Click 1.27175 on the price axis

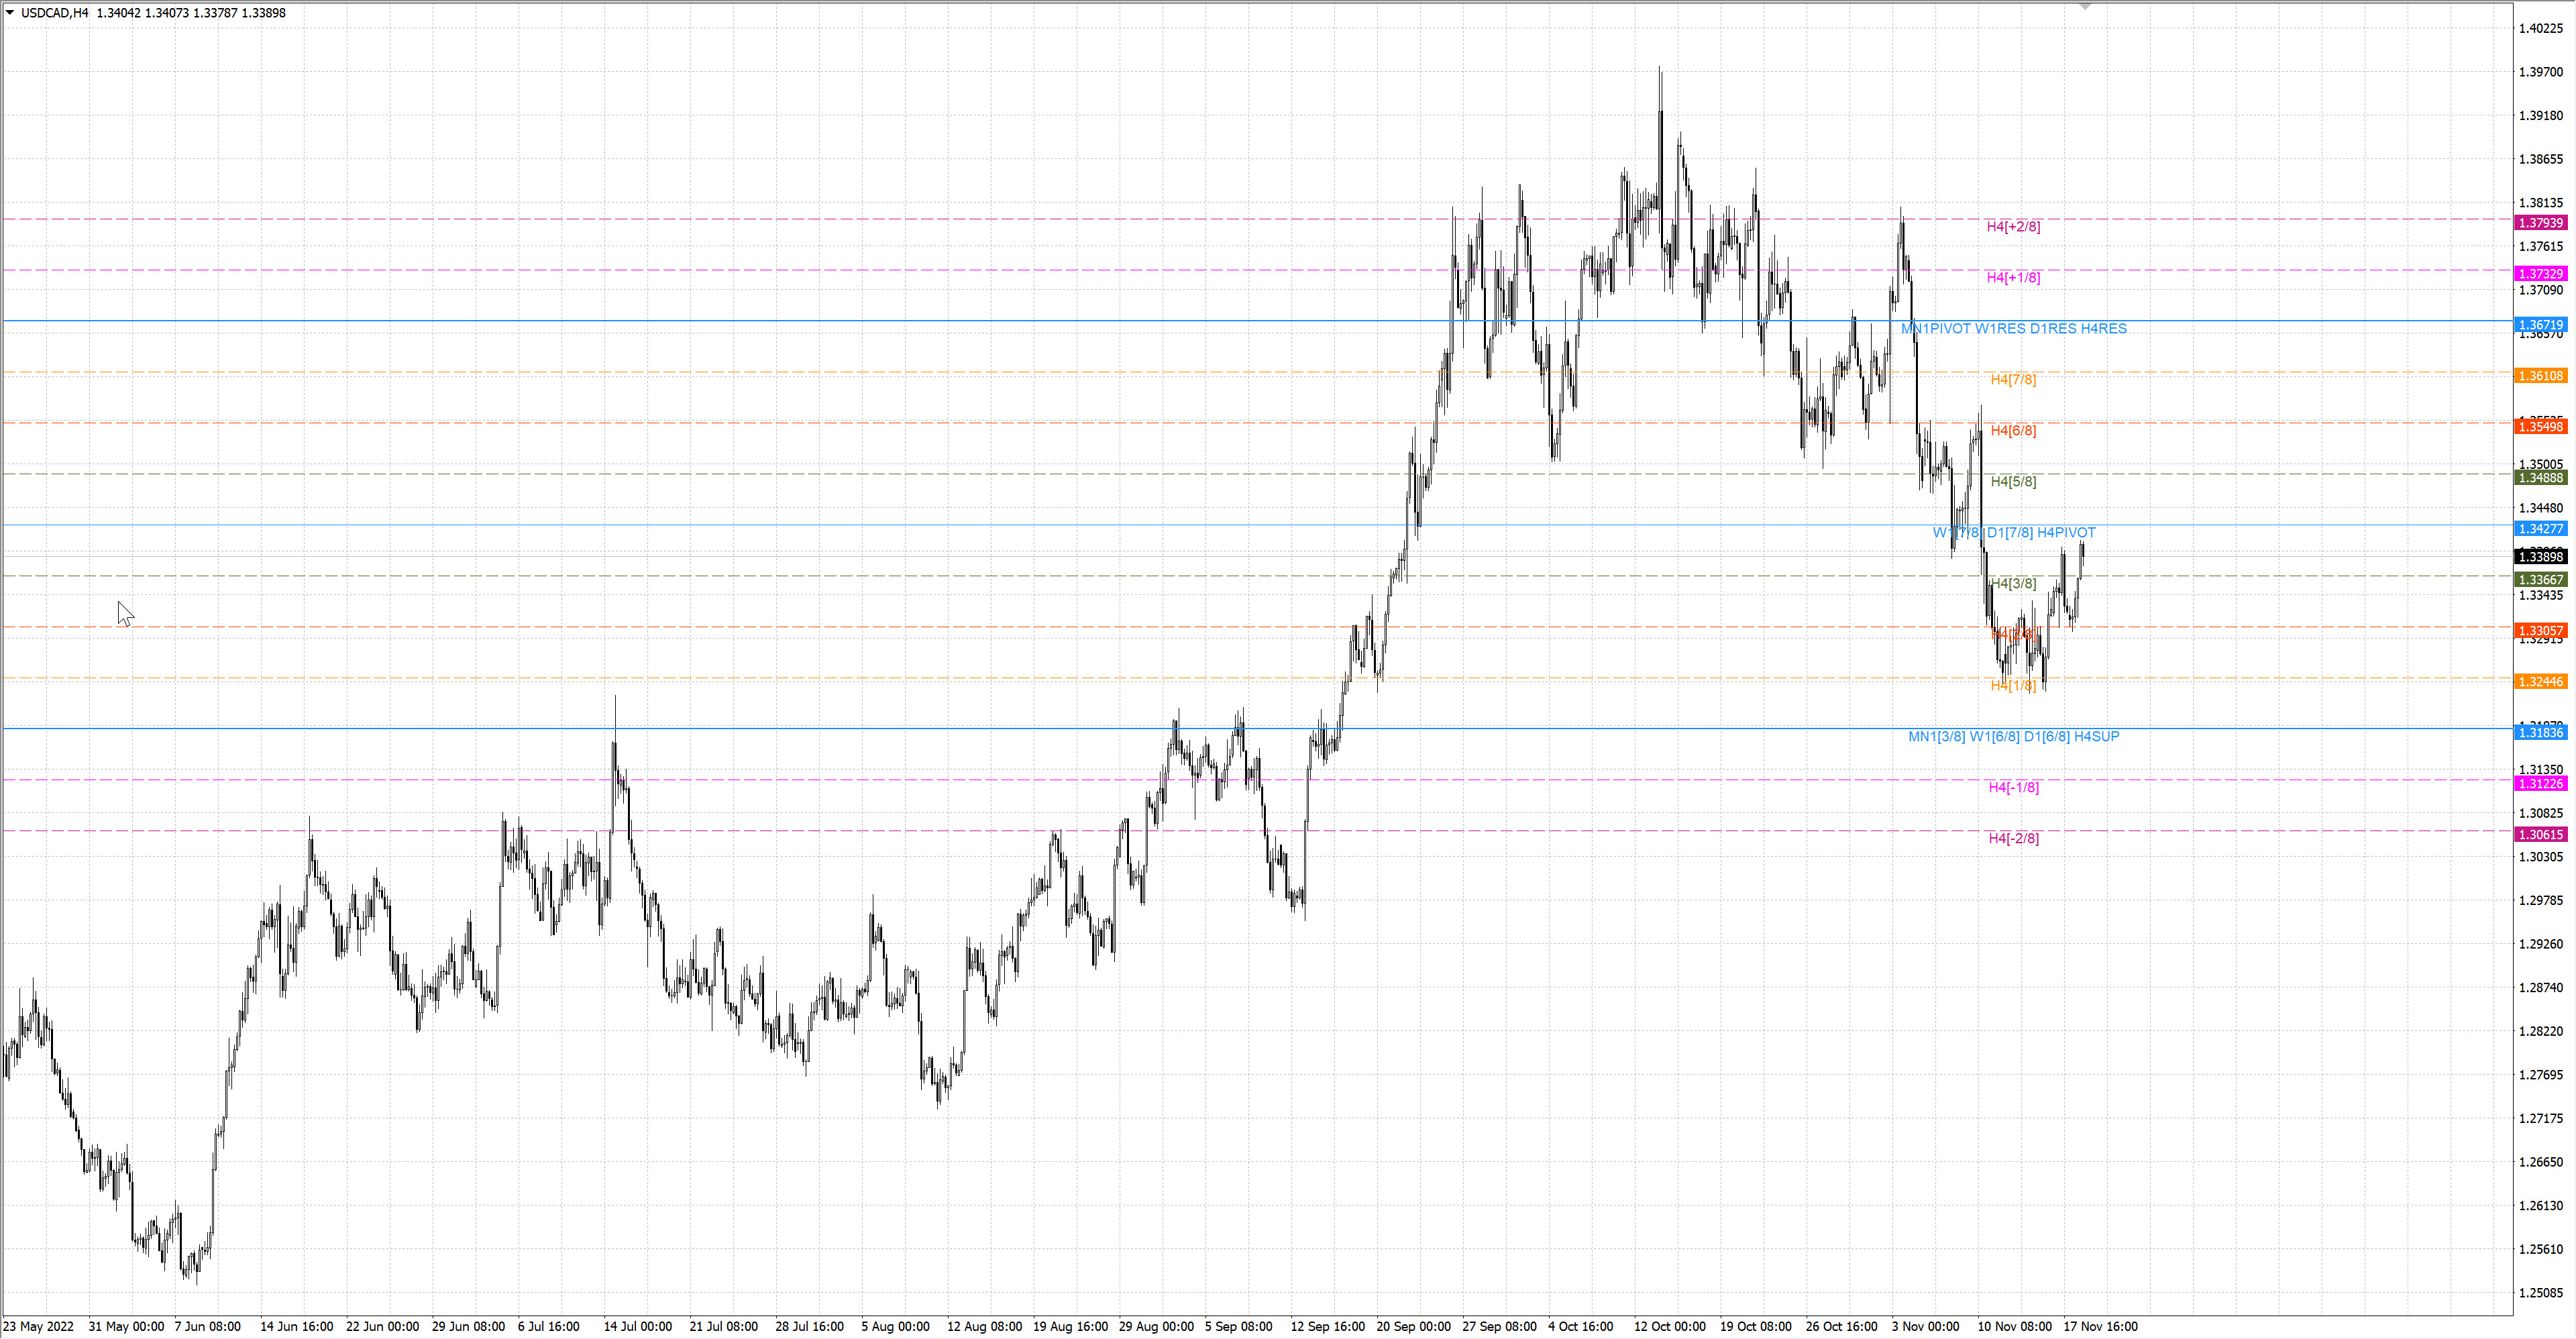2541,1119
